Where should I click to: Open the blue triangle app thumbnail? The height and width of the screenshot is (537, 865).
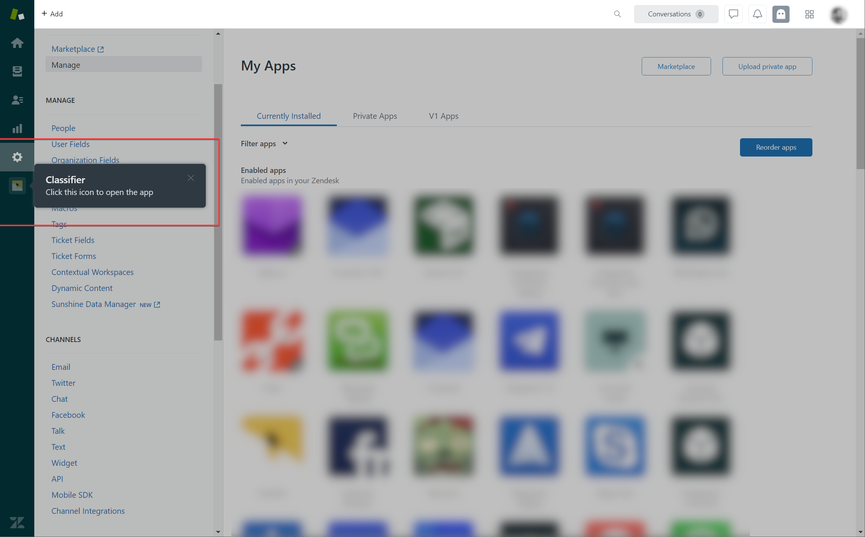[529, 446]
